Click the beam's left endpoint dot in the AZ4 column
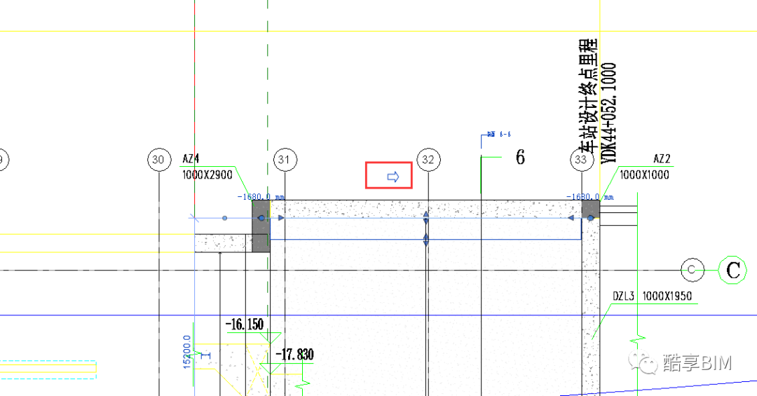 261,218
